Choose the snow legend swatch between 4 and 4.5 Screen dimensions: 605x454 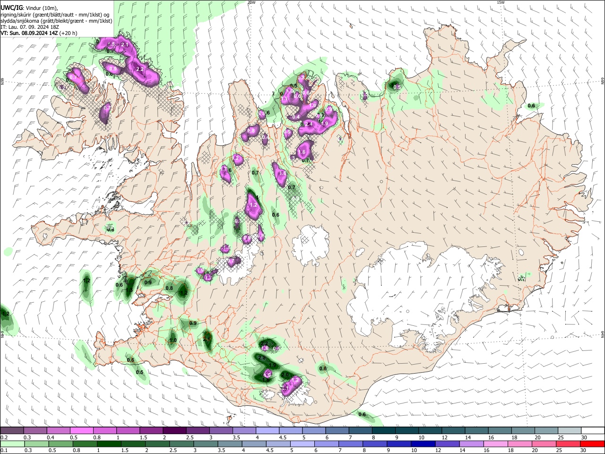tap(268, 431)
